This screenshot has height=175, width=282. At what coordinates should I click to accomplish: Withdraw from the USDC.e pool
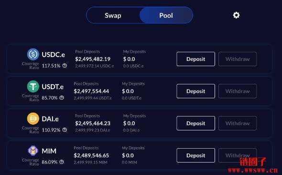pos(238,59)
